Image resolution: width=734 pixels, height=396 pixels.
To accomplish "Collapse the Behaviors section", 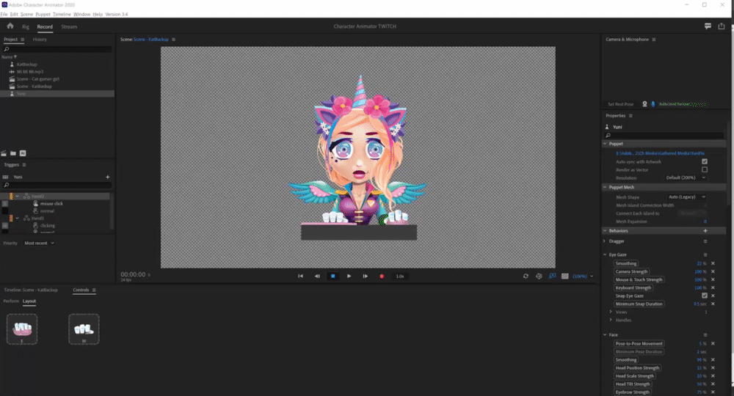I will [x=605, y=231].
